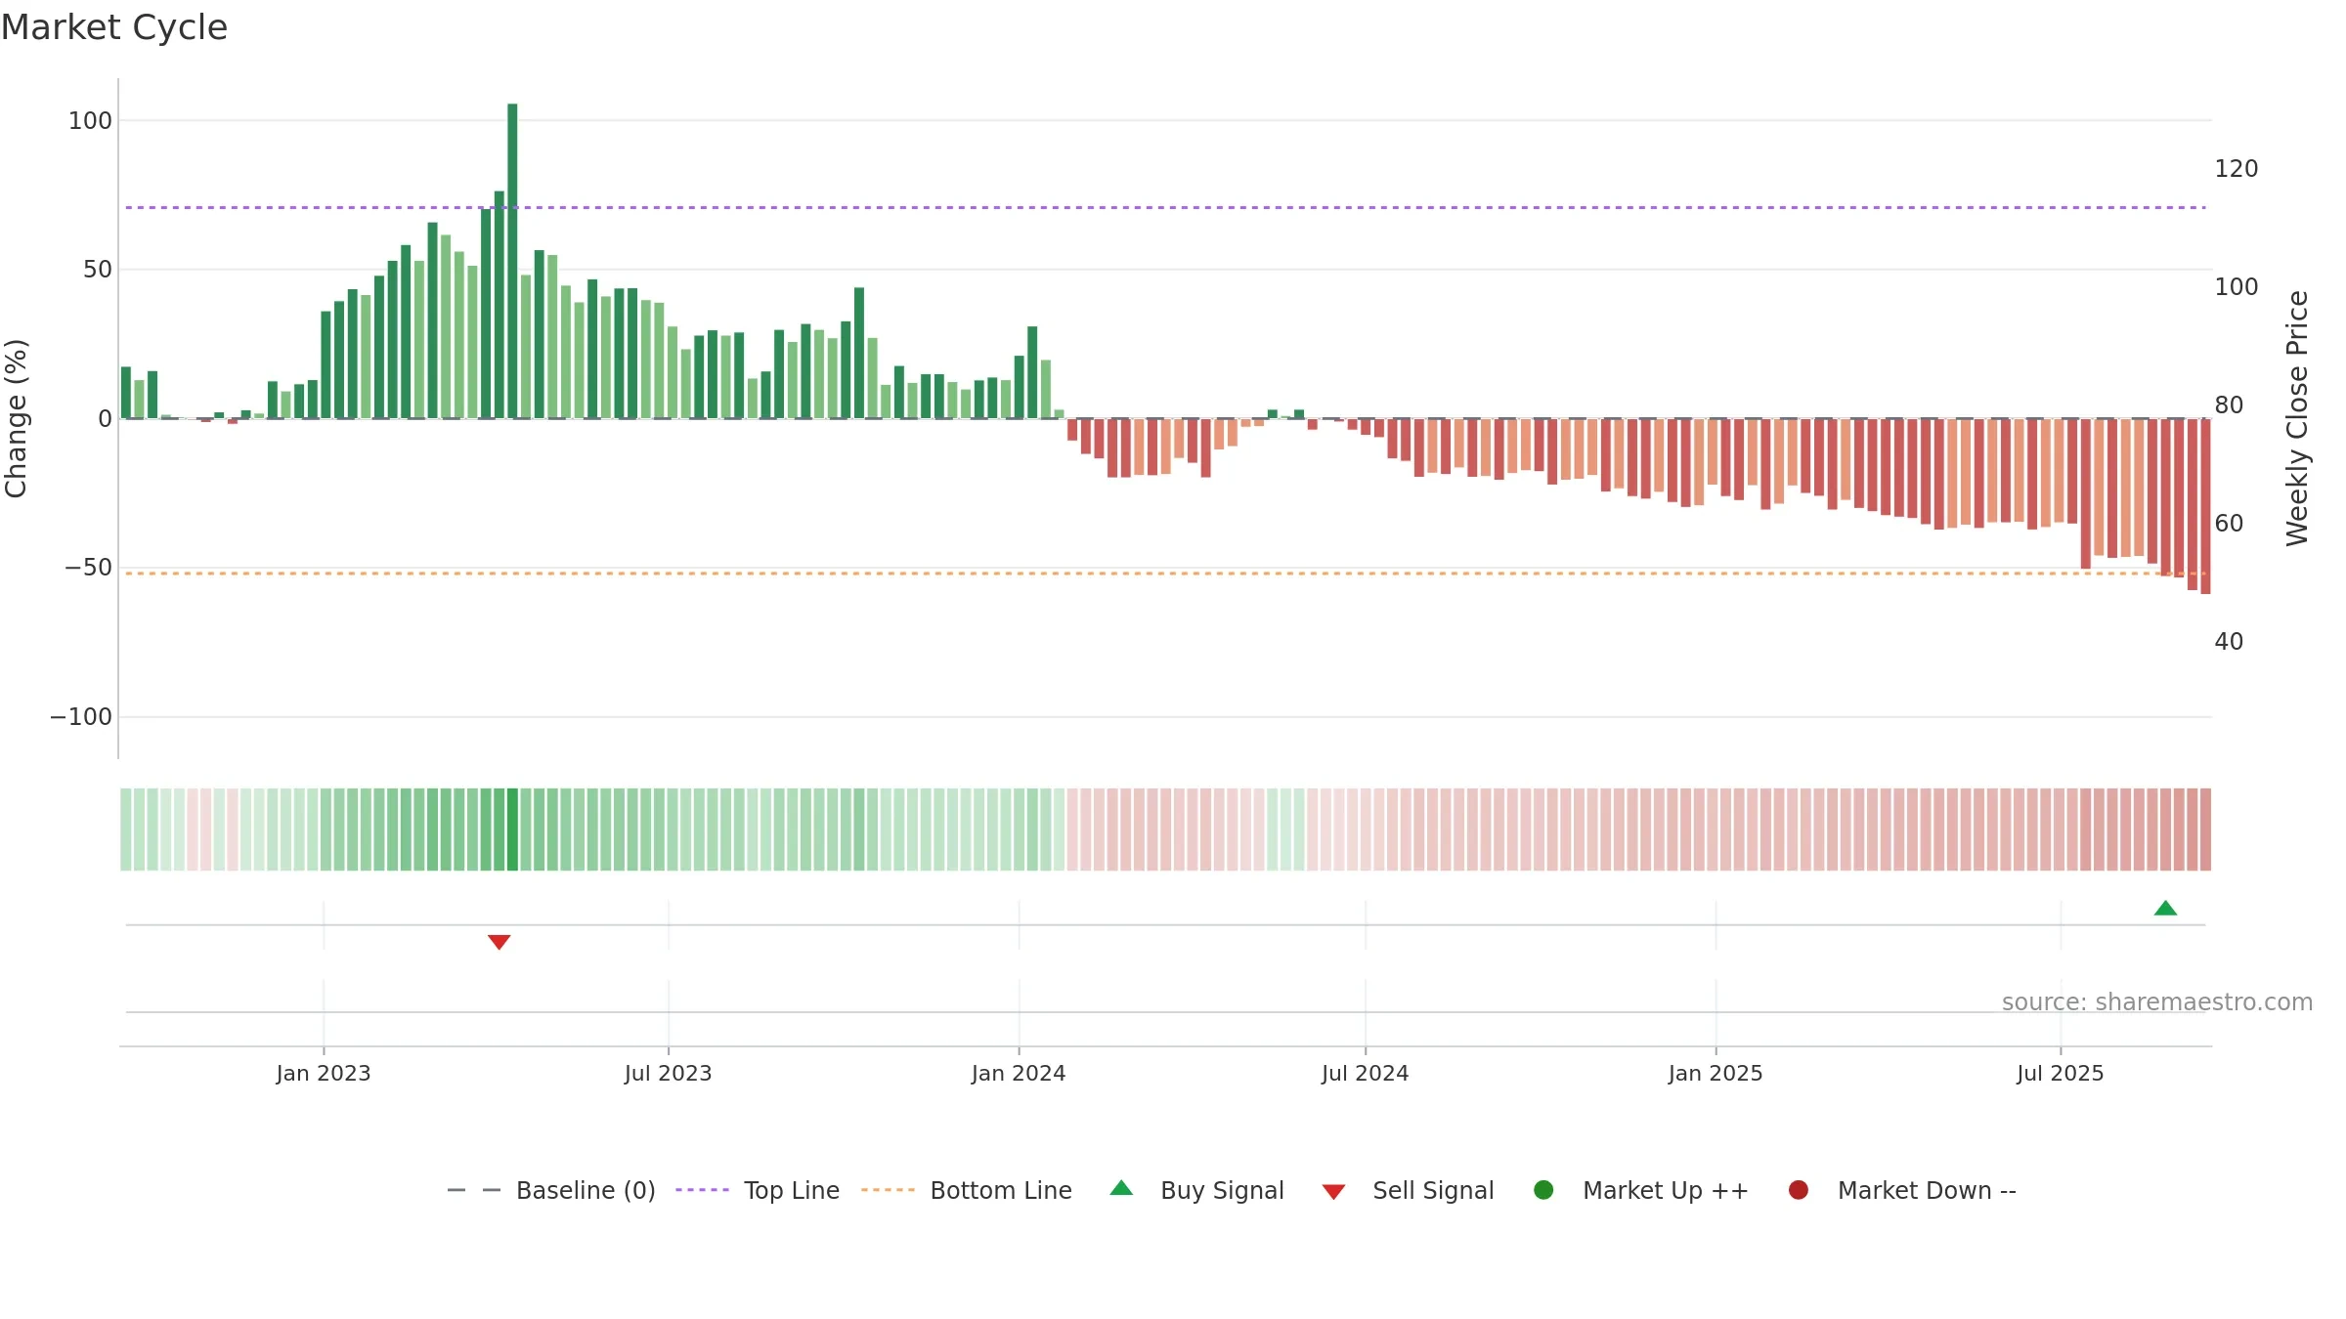Screen dimensions: 2346x1319
Task: Click the source: sharemaestro.com text
Action: (2157, 1001)
